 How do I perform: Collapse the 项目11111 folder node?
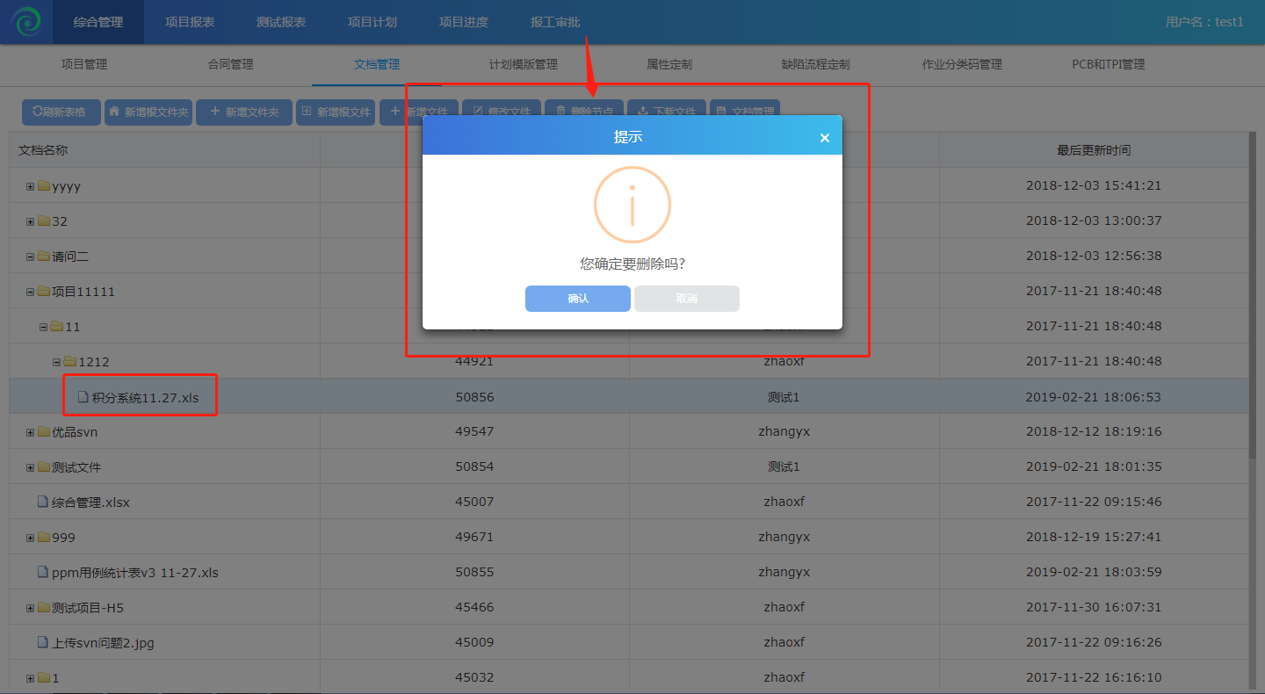30,292
